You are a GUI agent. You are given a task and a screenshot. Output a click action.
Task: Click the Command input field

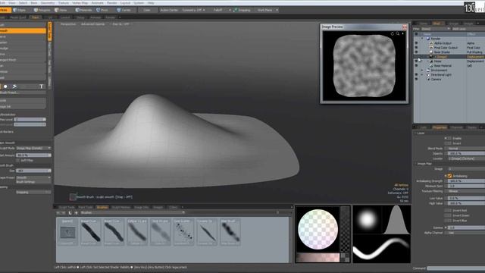pos(456,268)
